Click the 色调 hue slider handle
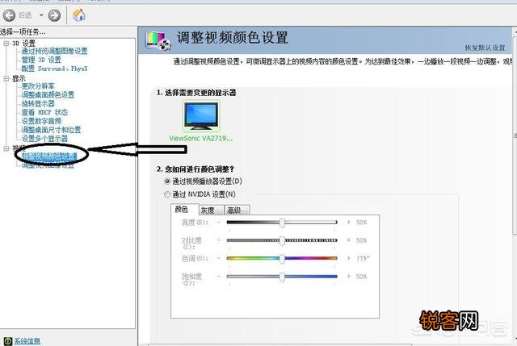Viewport: 517px width, 346px height. click(282, 259)
